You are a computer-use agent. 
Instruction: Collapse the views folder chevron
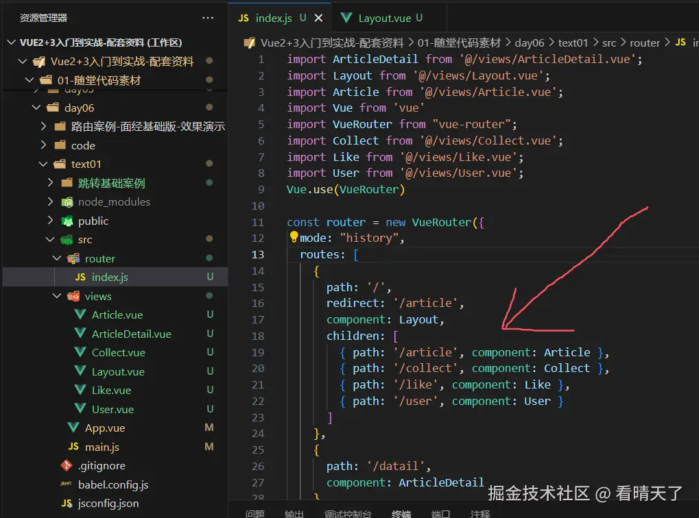click(x=57, y=296)
